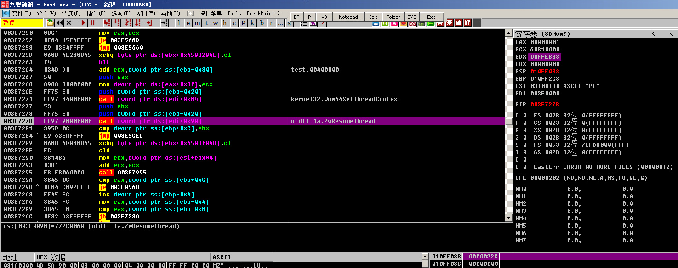Switch register view with right chevron
The width and height of the screenshot is (678, 268).
[672, 34]
